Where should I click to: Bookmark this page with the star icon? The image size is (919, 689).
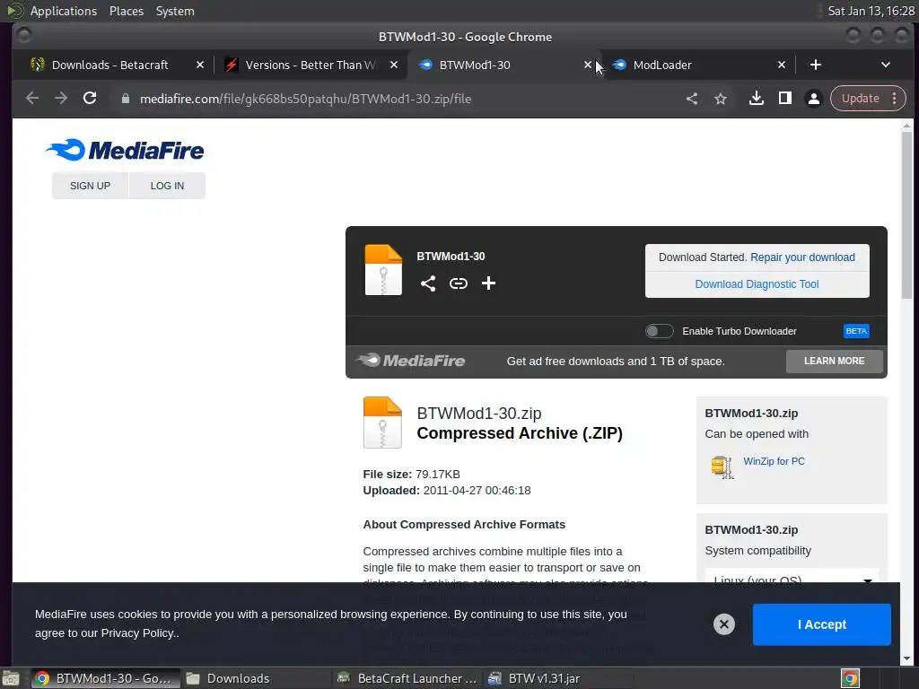pos(721,99)
